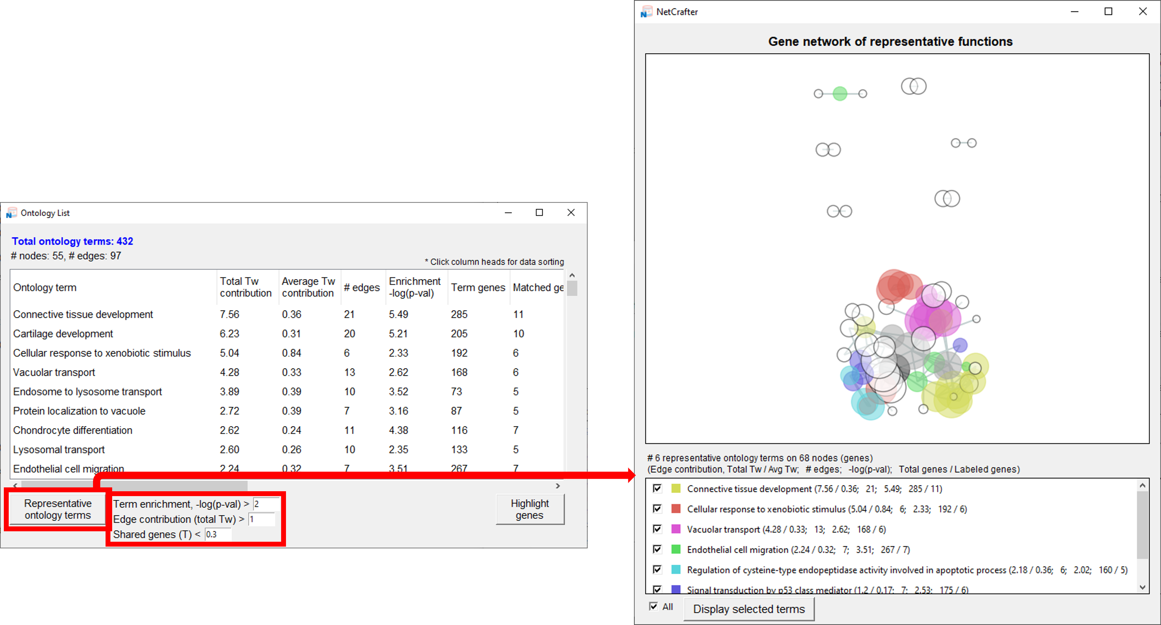The image size is (1161, 625).
Task: Sort by the Total Tw contribution column
Action: tap(245, 287)
